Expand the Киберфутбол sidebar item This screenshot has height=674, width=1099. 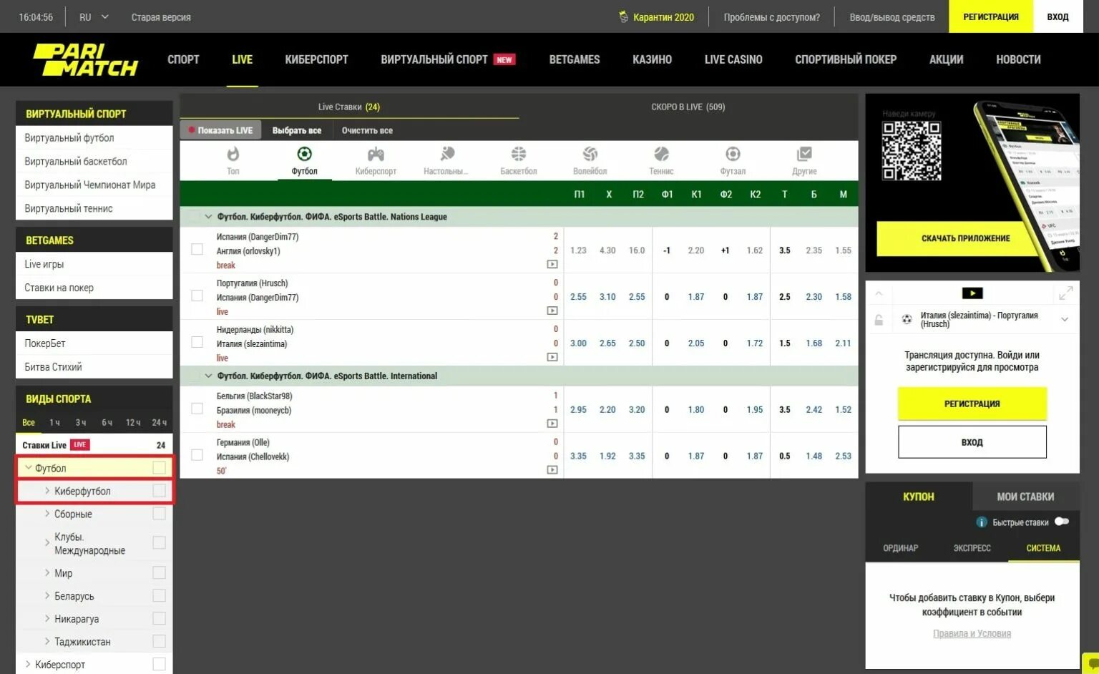pos(47,491)
